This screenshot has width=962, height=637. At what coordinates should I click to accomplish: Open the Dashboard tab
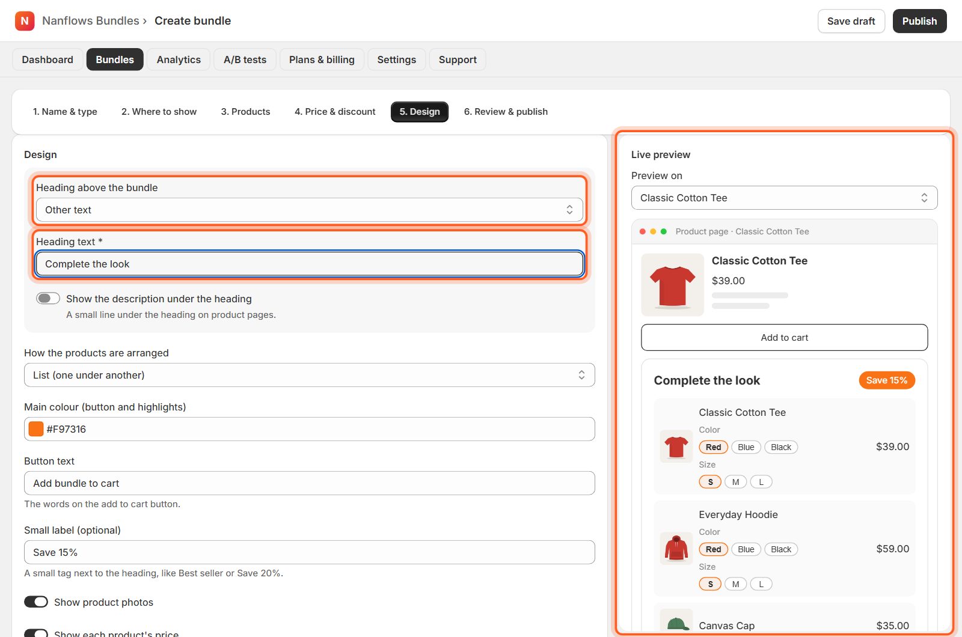pyautogui.click(x=47, y=59)
